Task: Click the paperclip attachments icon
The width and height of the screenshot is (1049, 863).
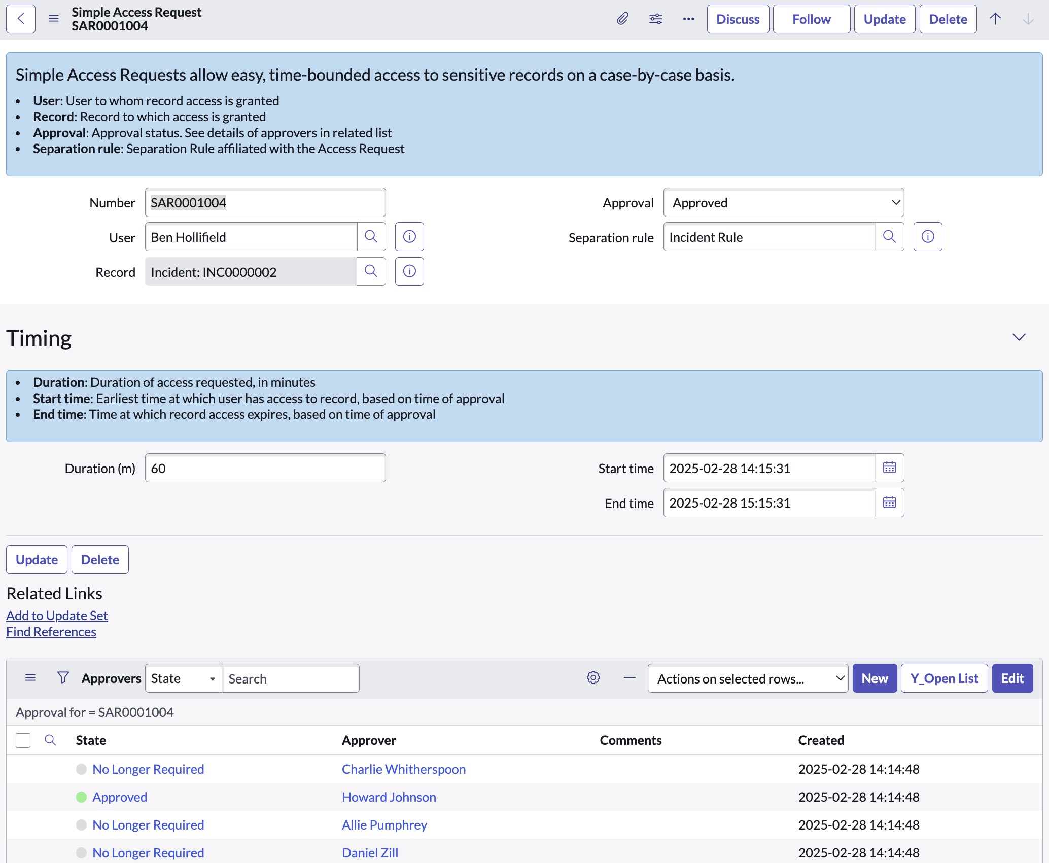Action: click(622, 19)
